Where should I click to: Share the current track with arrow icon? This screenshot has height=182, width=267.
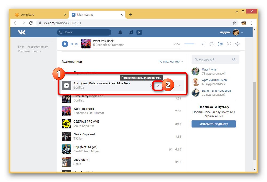pos(237,44)
